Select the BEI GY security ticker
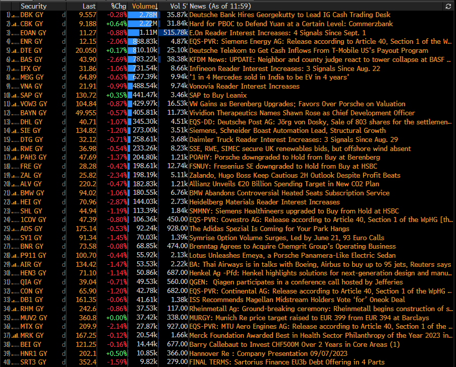Viewport: 456px width, 367px height. click(31, 345)
